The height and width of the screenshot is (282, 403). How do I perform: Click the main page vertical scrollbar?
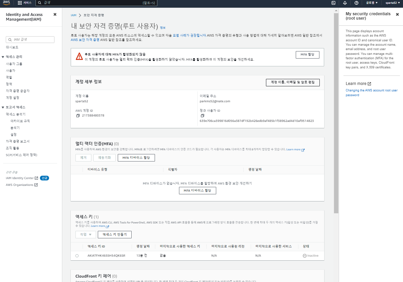point(336,113)
